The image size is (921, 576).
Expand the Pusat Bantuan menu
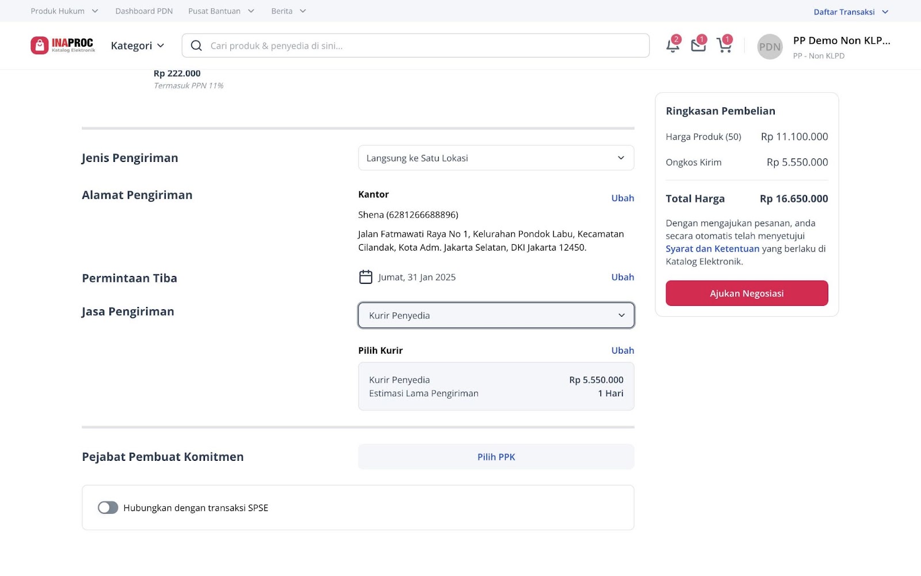pyautogui.click(x=221, y=11)
